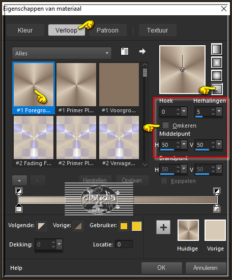Confirm with the OK button
The height and width of the screenshot is (280, 232).
tap(162, 268)
